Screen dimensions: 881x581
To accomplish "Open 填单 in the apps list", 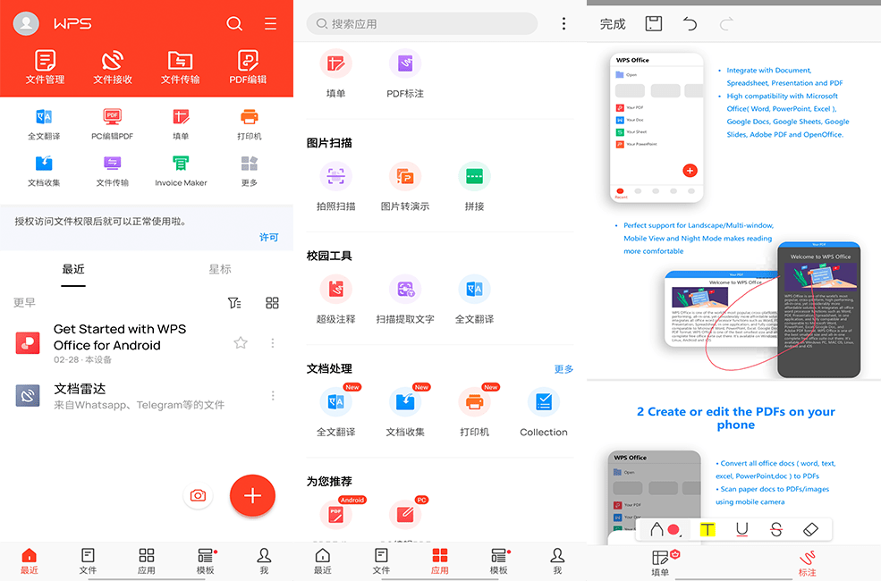I will point(336,73).
